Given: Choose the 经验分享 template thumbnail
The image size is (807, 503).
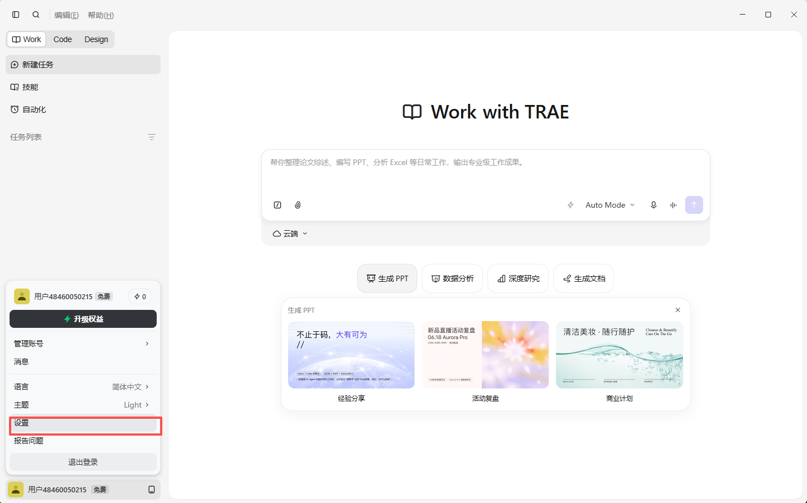Looking at the screenshot, I should [x=352, y=355].
